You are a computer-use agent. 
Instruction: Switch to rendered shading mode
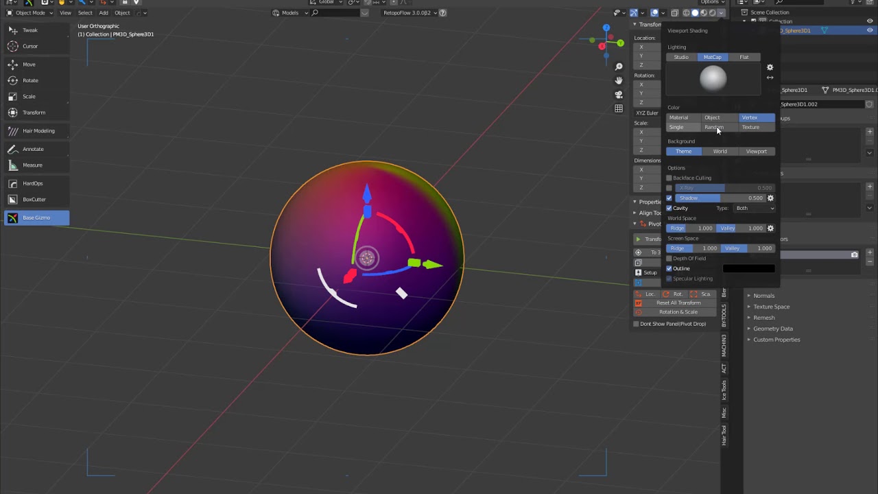(x=712, y=12)
